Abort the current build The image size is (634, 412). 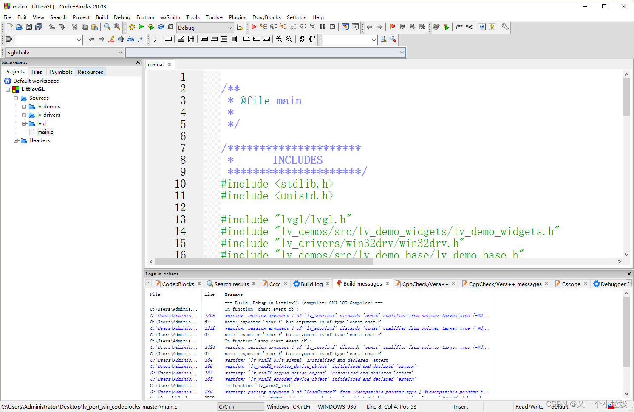[171, 27]
